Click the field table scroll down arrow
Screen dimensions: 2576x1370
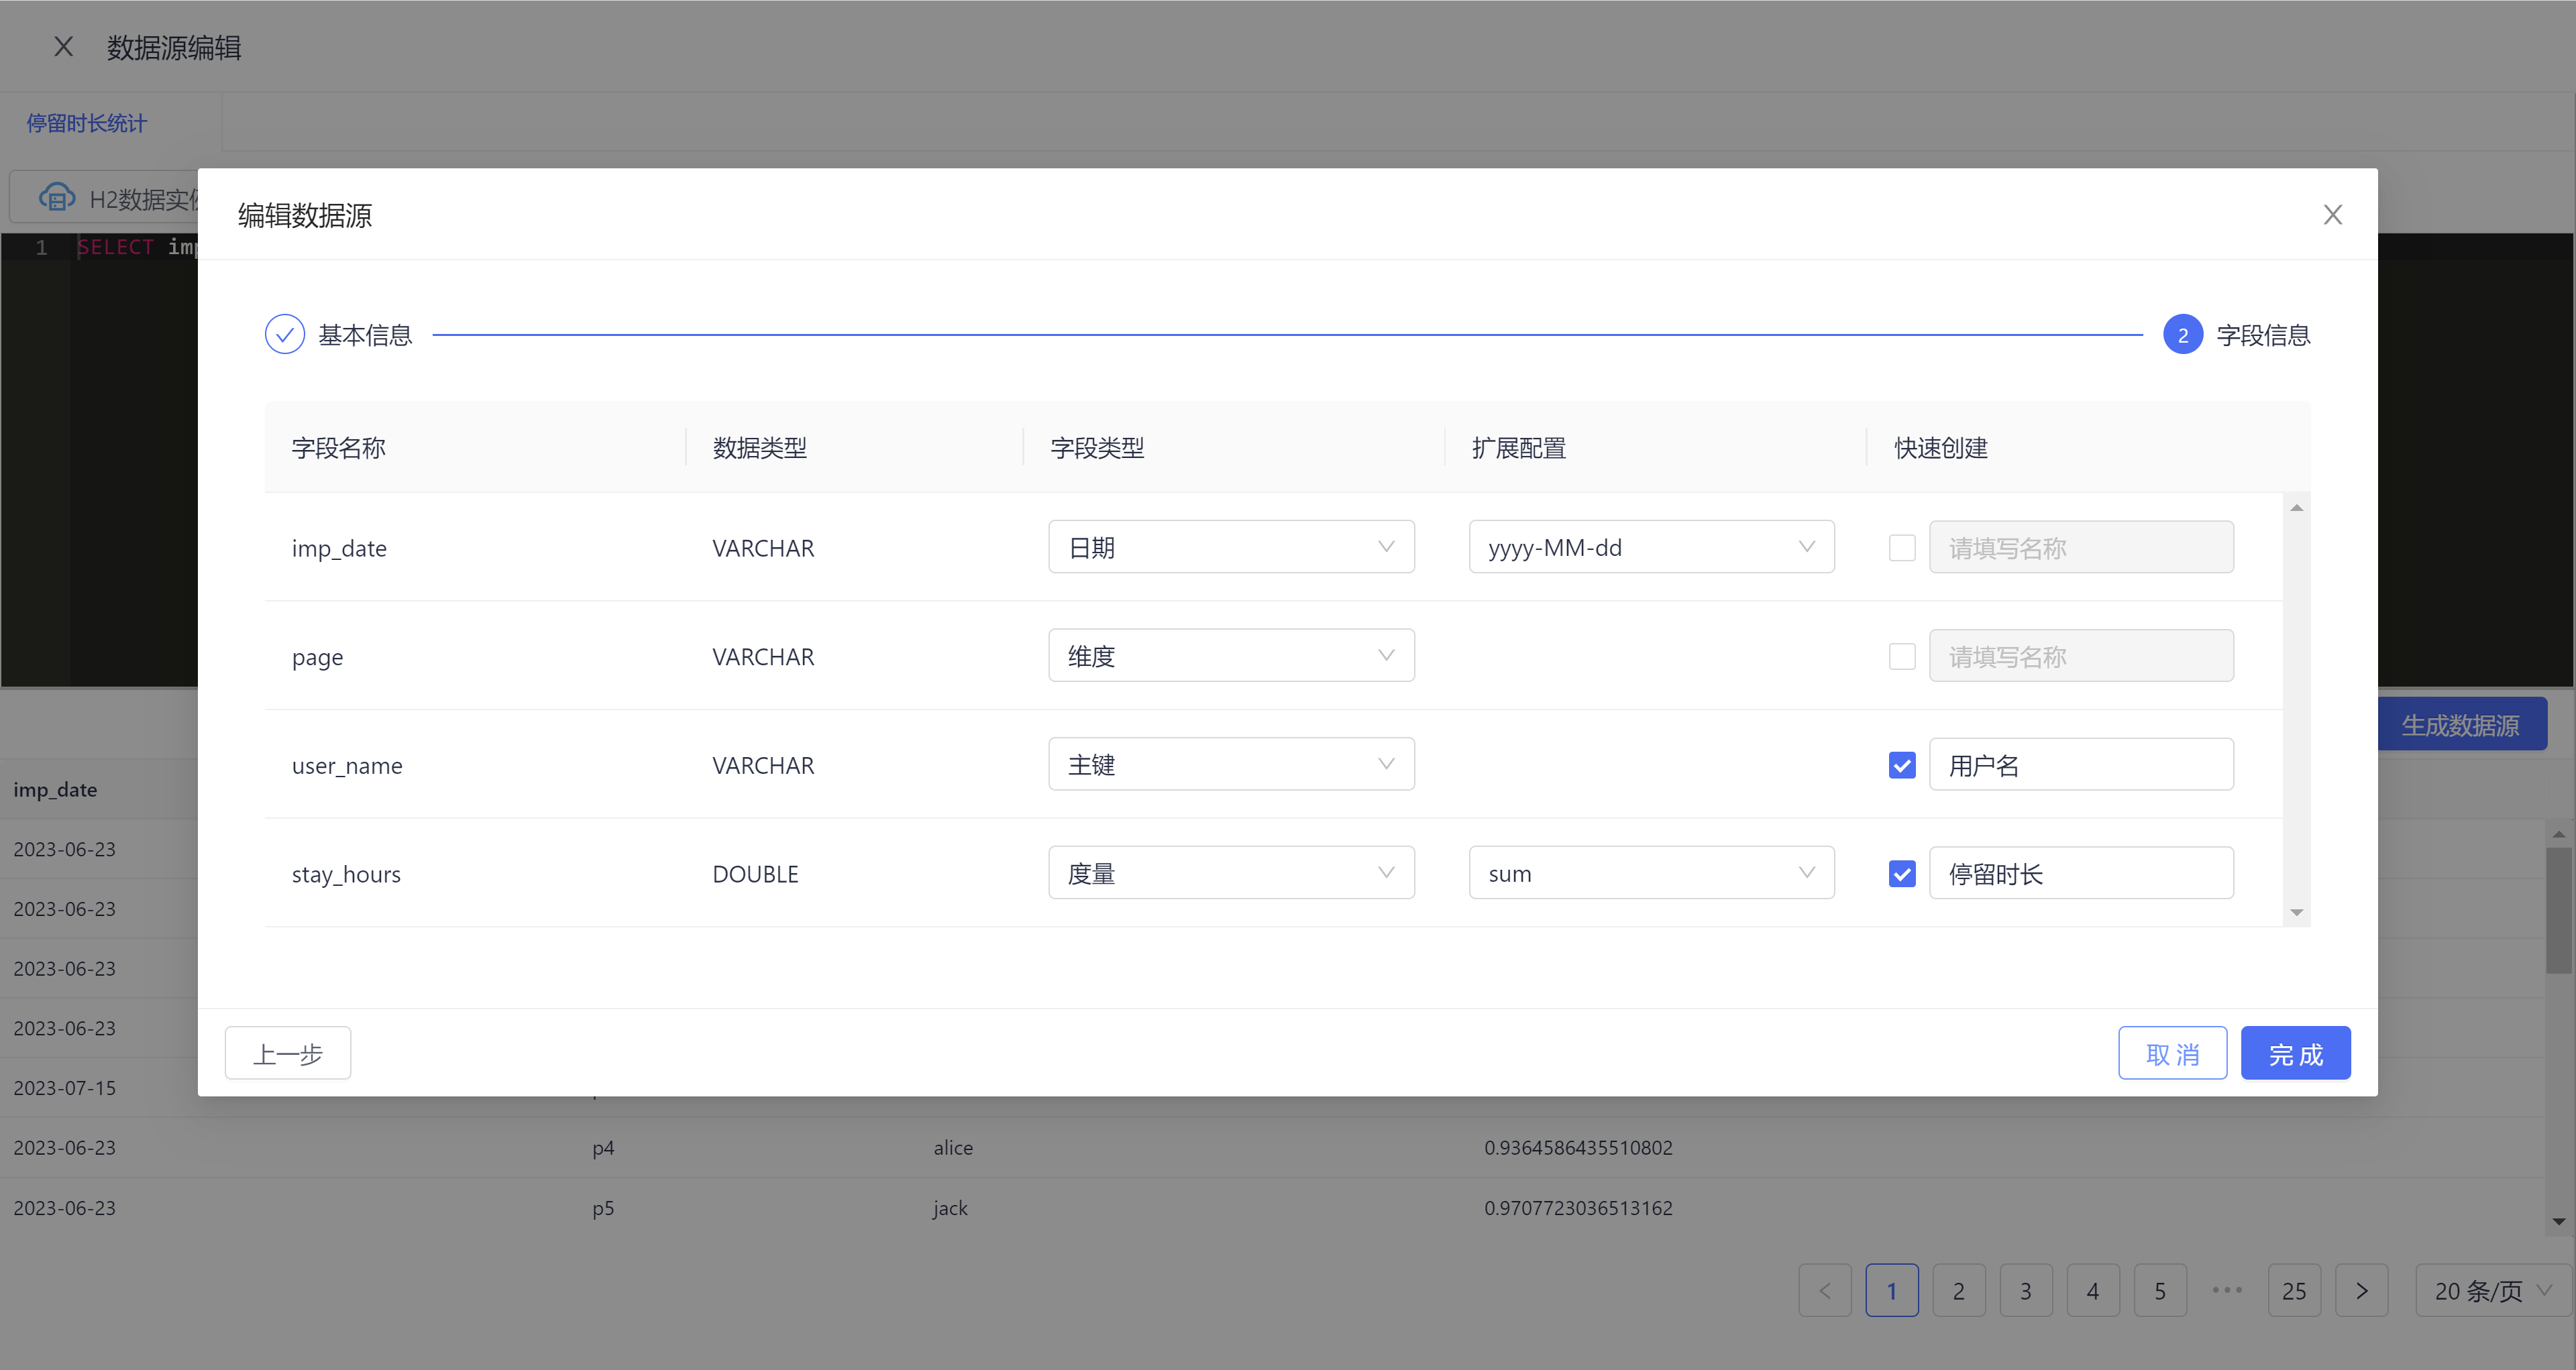coord(2296,913)
